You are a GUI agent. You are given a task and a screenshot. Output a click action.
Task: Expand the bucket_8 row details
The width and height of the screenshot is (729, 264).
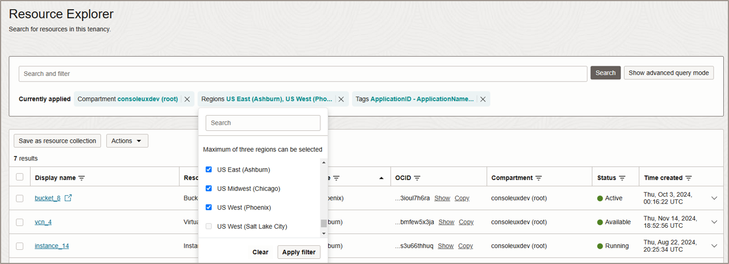[x=714, y=198]
